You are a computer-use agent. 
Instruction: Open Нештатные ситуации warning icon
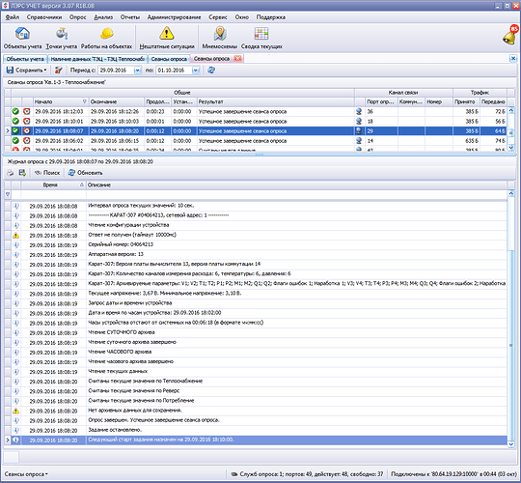coord(167,33)
